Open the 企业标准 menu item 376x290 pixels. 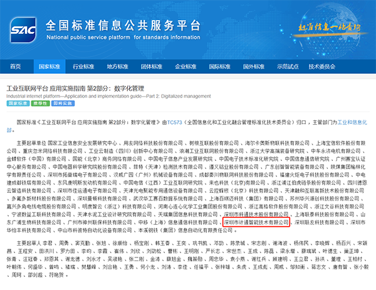[x=185, y=66]
